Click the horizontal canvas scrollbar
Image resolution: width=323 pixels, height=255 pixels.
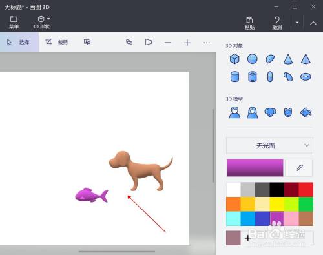[x=117, y=251]
